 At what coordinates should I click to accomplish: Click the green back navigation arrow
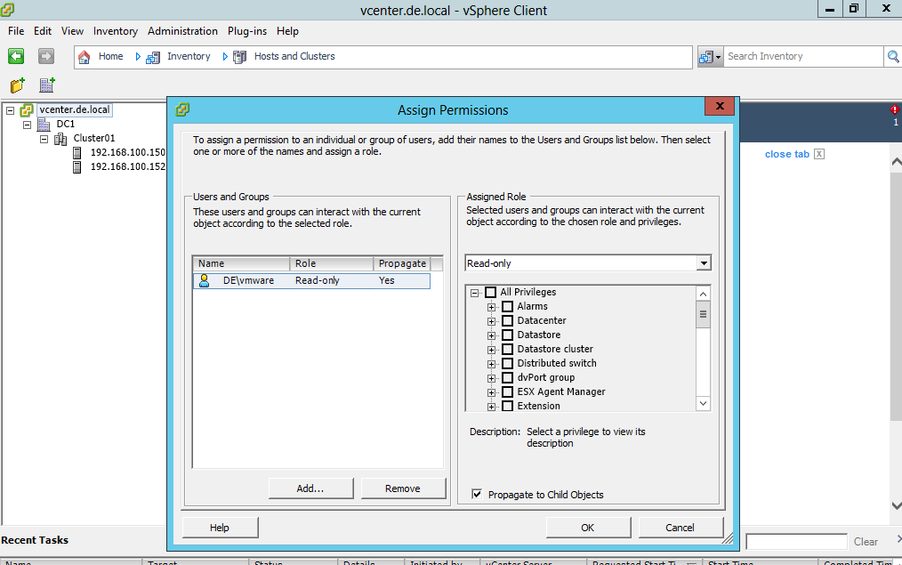pos(16,56)
